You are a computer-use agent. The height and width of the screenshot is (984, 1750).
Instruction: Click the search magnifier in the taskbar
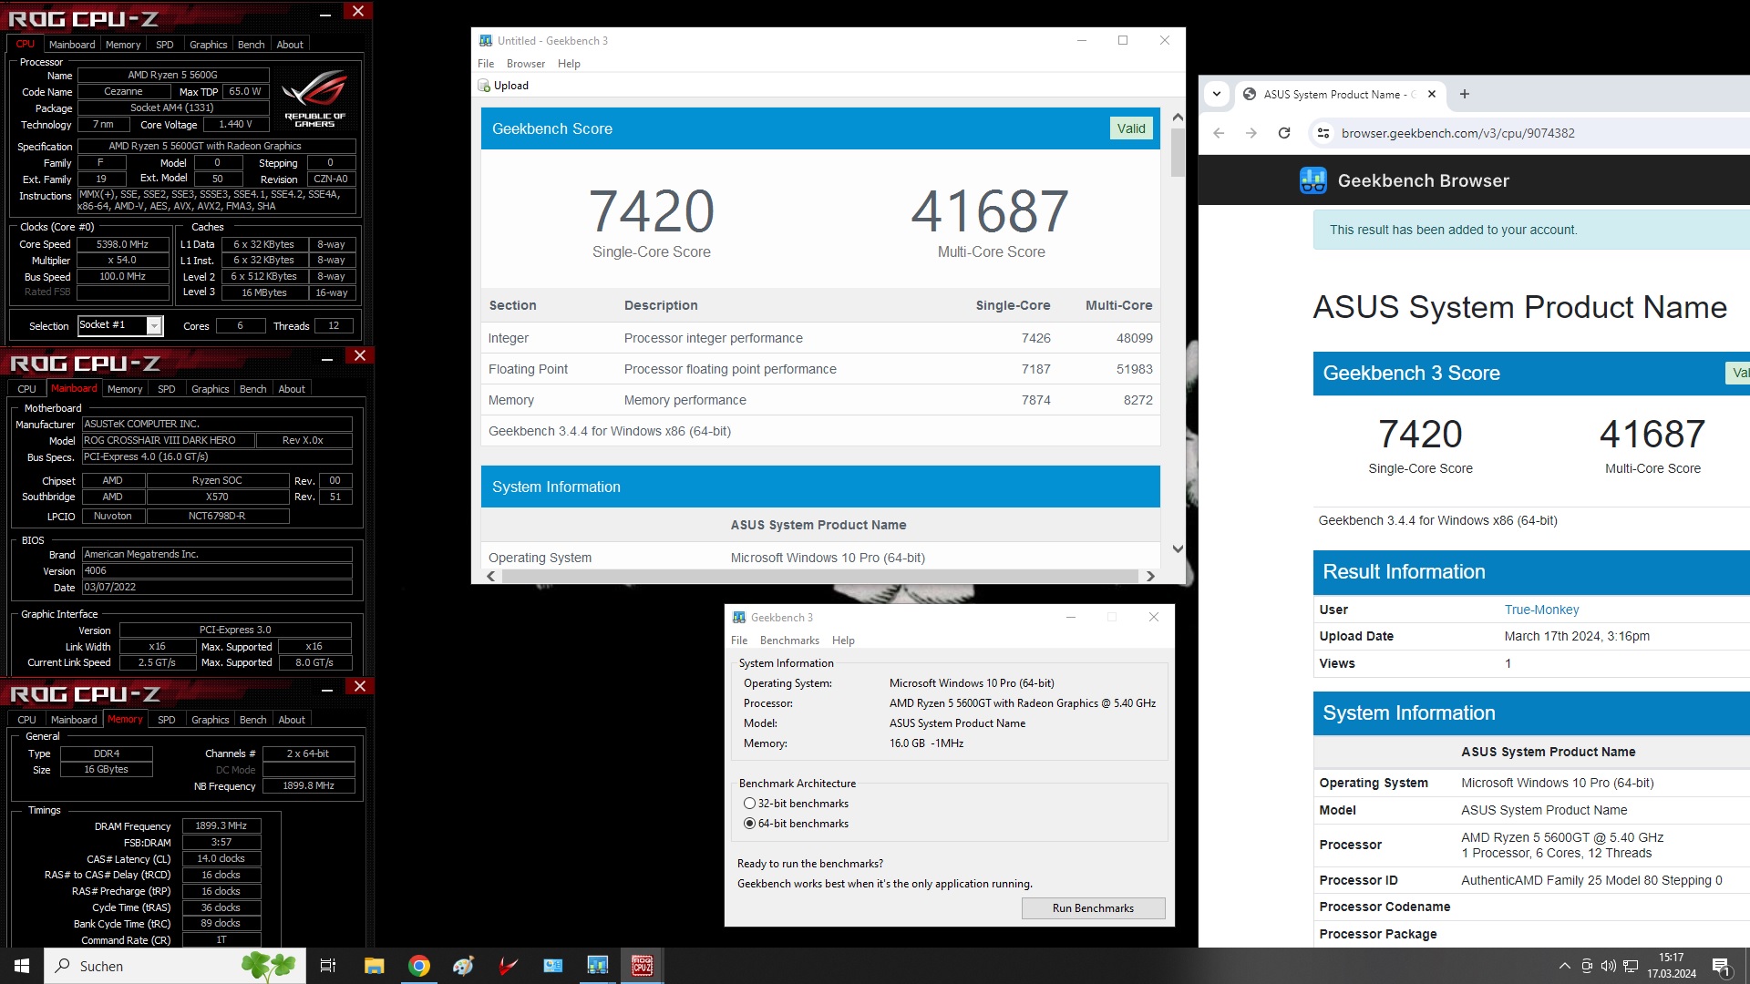(x=63, y=966)
